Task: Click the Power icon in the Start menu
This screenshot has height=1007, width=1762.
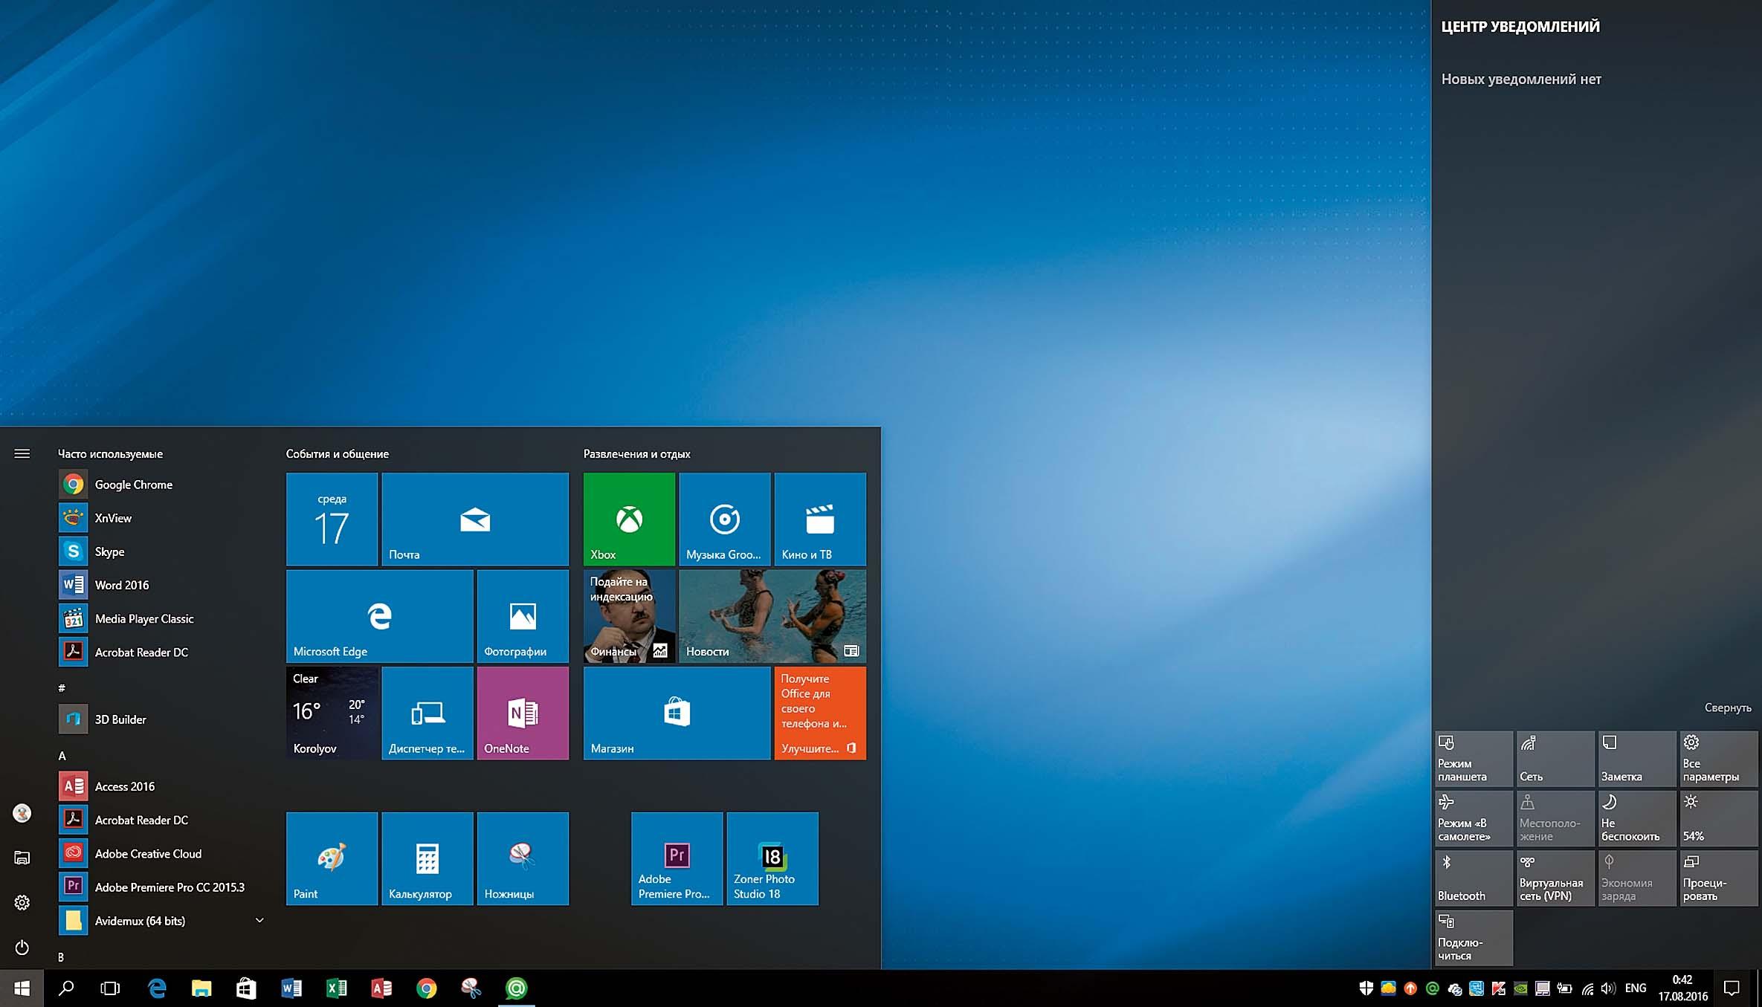Action: [22, 948]
